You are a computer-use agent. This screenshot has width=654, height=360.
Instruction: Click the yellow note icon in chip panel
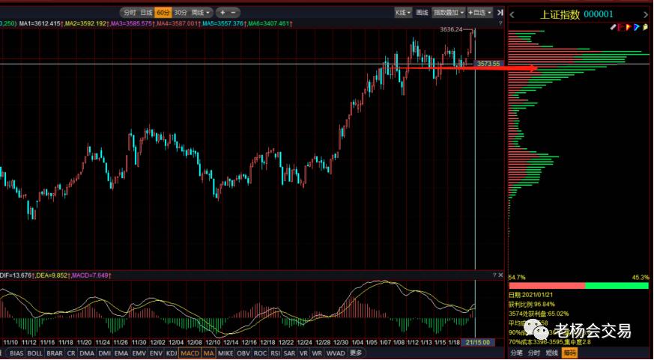tap(644, 27)
